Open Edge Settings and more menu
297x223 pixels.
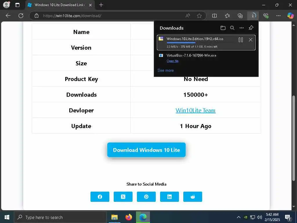278,16
